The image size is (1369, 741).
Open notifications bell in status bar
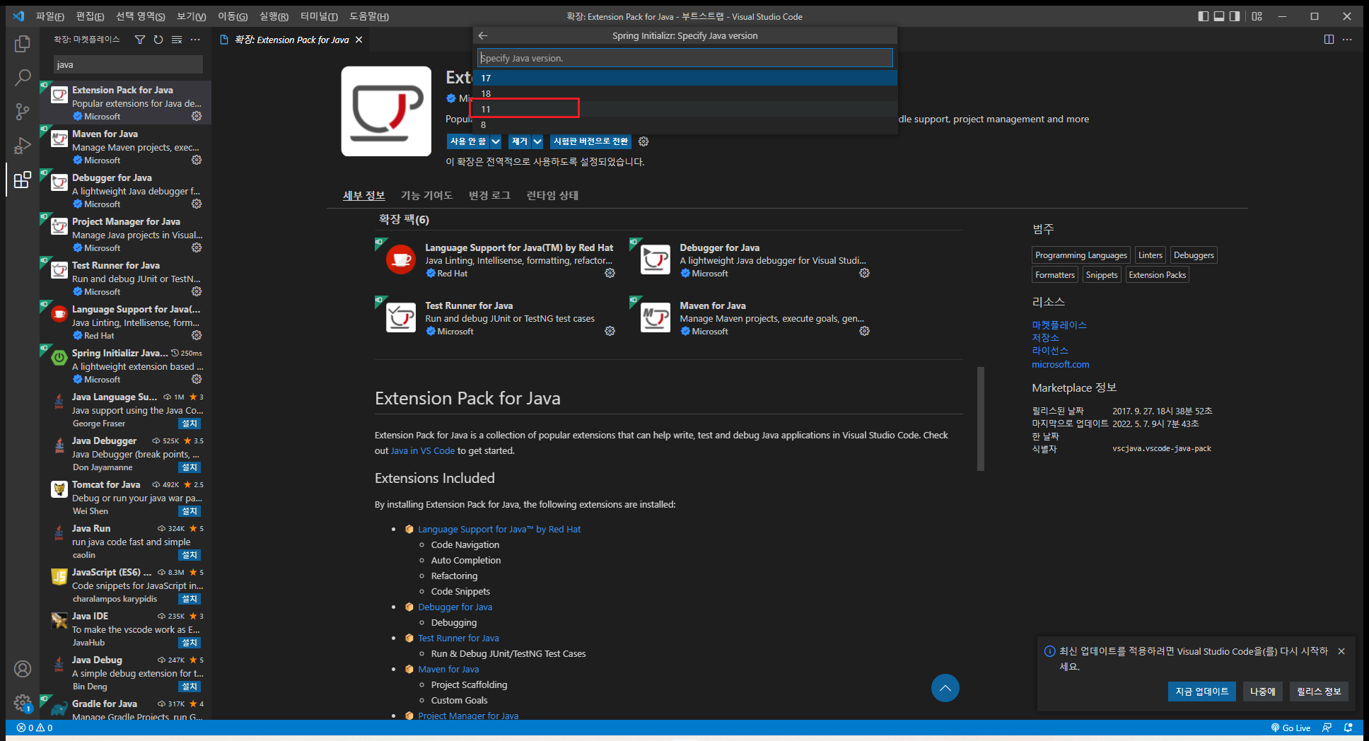[1348, 728]
